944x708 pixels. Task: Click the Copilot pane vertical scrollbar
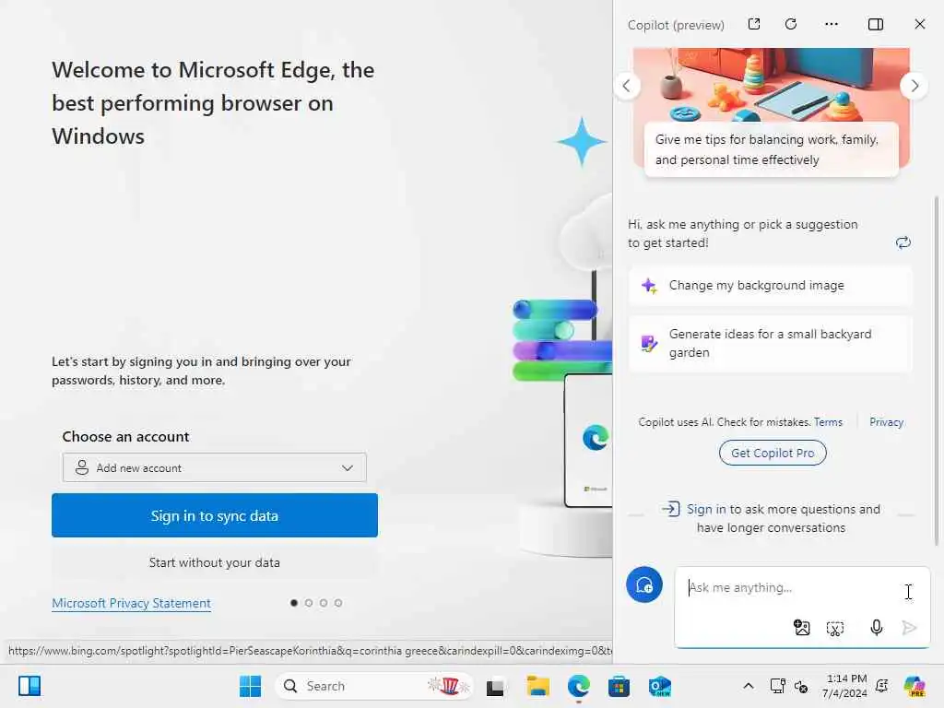click(936, 370)
